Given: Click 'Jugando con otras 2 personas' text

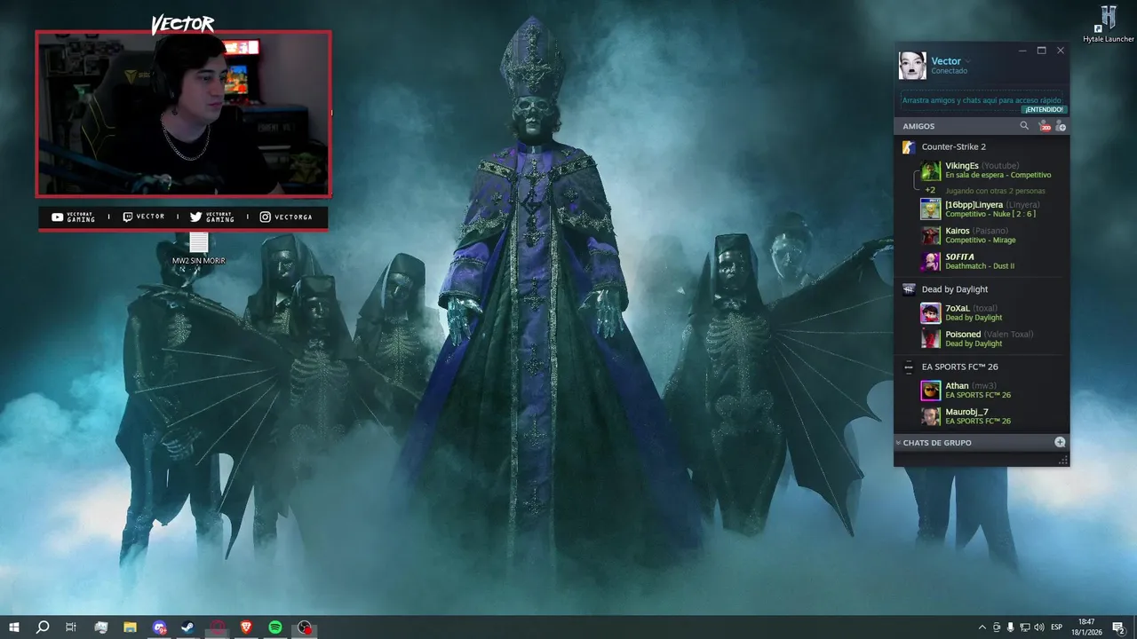Looking at the screenshot, I should pyautogui.click(x=995, y=191).
